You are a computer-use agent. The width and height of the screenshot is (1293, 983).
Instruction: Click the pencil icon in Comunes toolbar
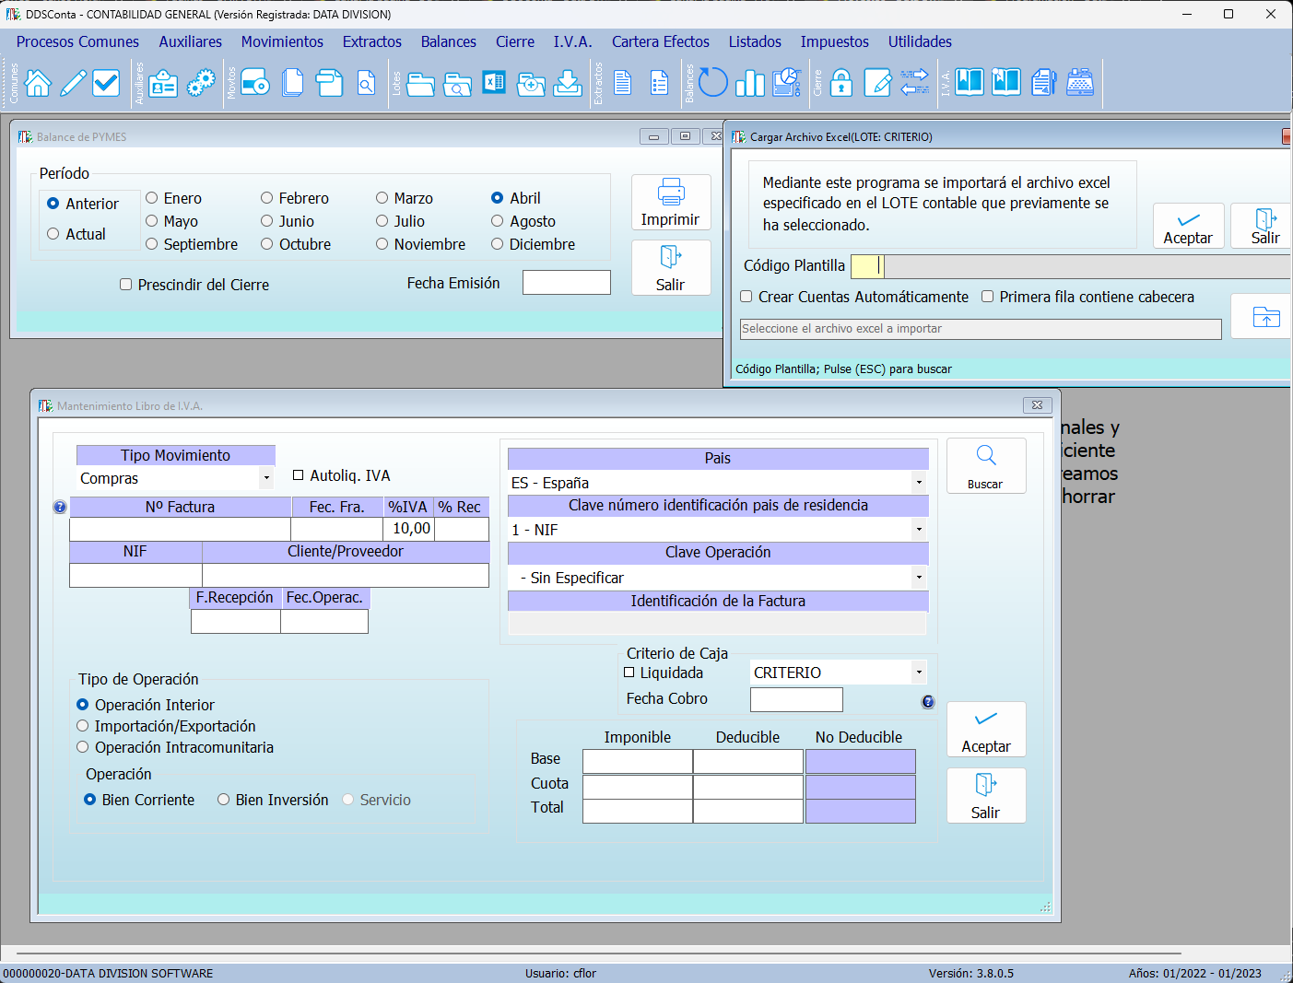click(73, 83)
